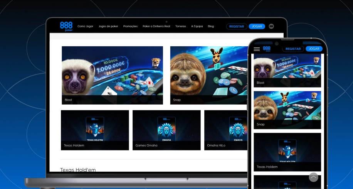Open Poker a Dinheiro Real in the navigation
The height and width of the screenshot is (189, 353).
tap(156, 26)
